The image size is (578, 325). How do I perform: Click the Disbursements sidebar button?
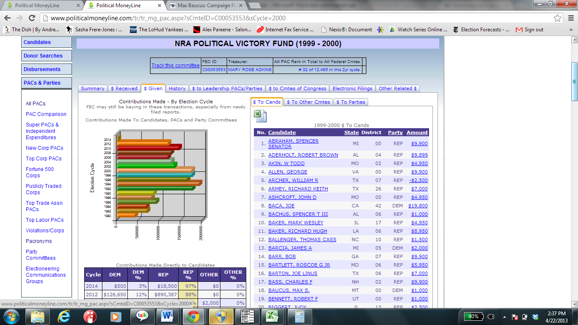(47, 69)
